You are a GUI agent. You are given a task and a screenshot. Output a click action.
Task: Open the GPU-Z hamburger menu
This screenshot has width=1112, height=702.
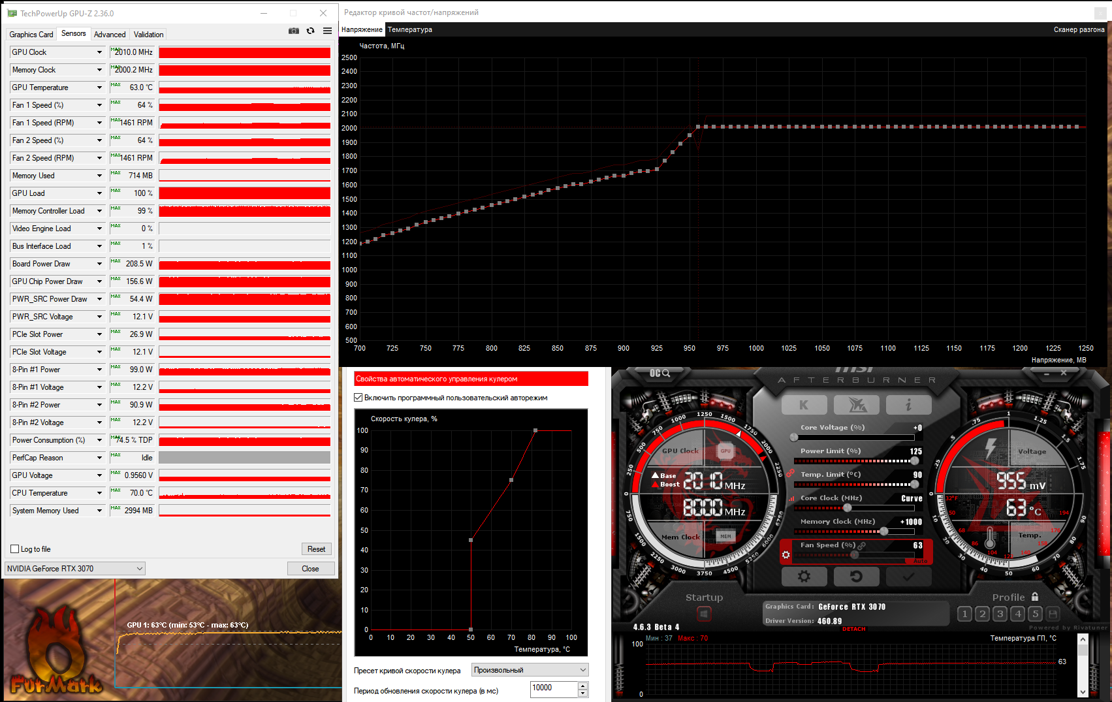(x=327, y=31)
